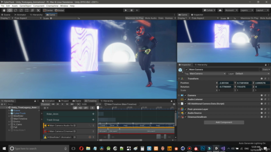This screenshot has height=152, width=271.
Task: Select CyberTruck in the Hierarchy
Action: (x=19, y=114)
